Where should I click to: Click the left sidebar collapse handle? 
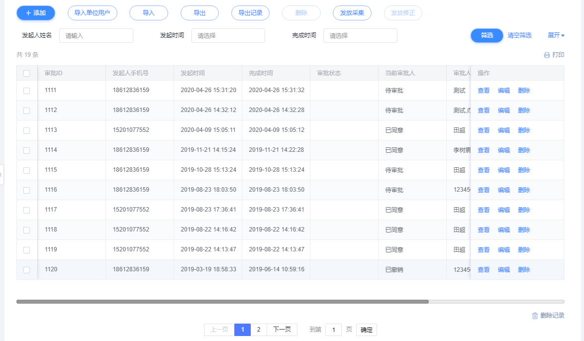click(1, 175)
